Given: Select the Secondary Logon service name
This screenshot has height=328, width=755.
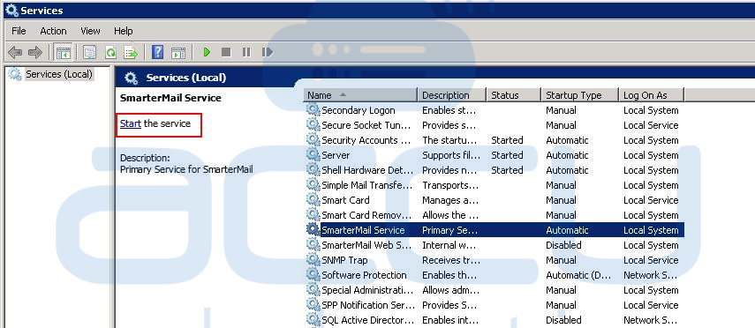Looking at the screenshot, I should 359,110.
